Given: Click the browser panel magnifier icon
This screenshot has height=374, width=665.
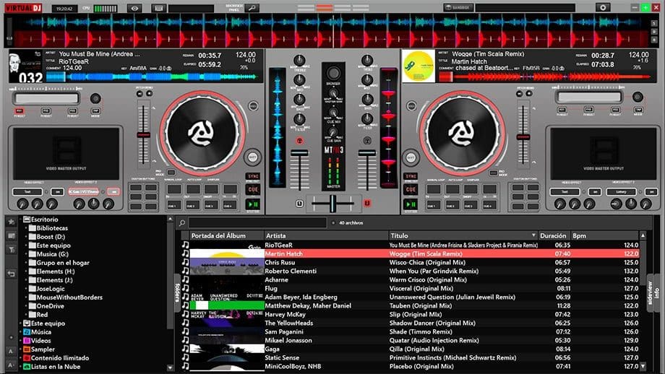Looking at the screenshot, I should click(252, 8).
